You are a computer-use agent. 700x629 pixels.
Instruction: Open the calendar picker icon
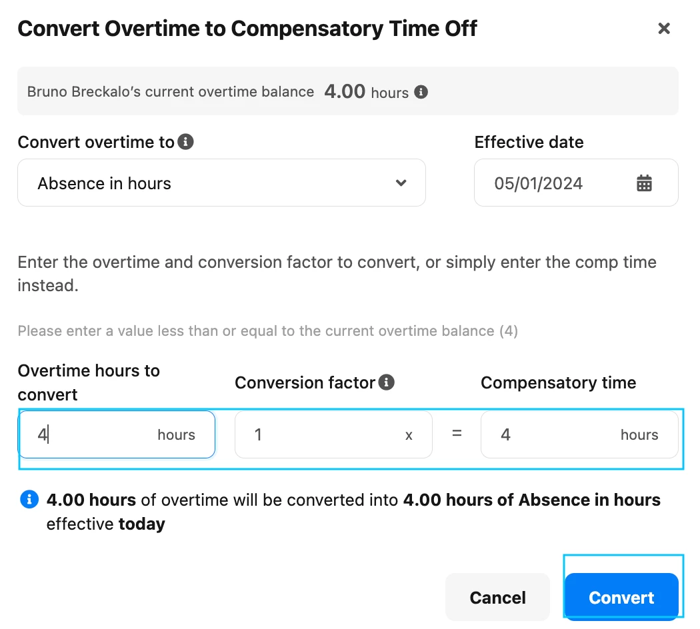pos(644,183)
